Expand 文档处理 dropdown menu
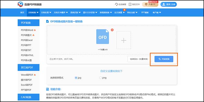This screenshot has height=102, width=204. [x=46, y=13]
